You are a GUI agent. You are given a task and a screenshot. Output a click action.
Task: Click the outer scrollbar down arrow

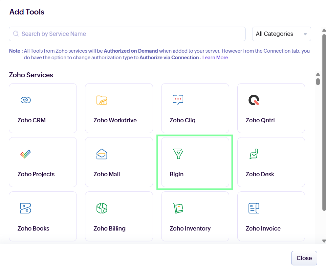pos(324,241)
